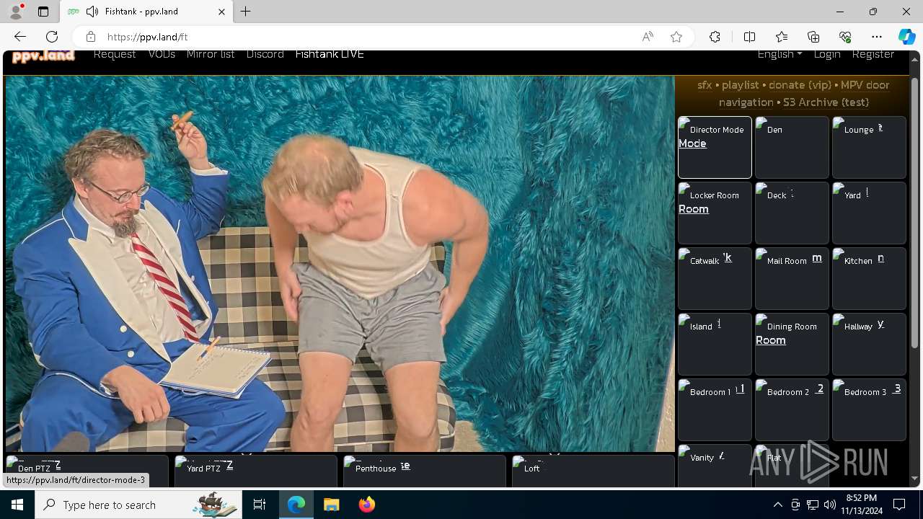Open the Copilot sidebar
The height and width of the screenshot is (519, 923).
[x=906, y=37]
